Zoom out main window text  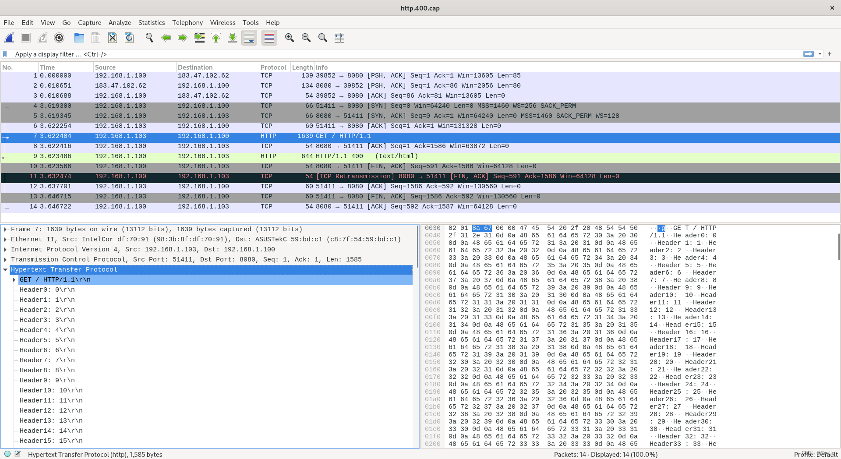coord(306,38)
